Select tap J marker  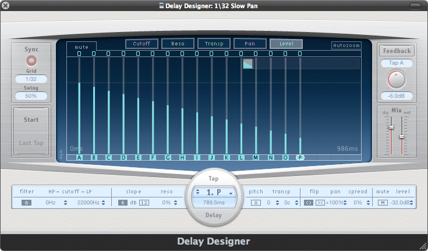211,158
